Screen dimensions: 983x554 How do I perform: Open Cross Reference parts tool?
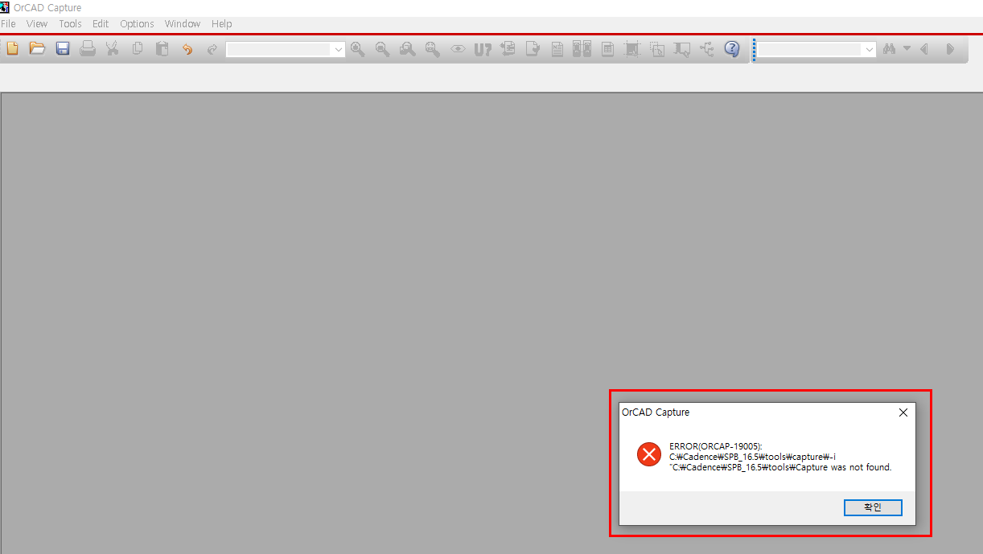[x=582, y=49]
